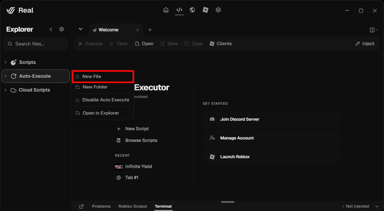Open the Clients toolbar button
384x211 pixels.
click(221, 44)
